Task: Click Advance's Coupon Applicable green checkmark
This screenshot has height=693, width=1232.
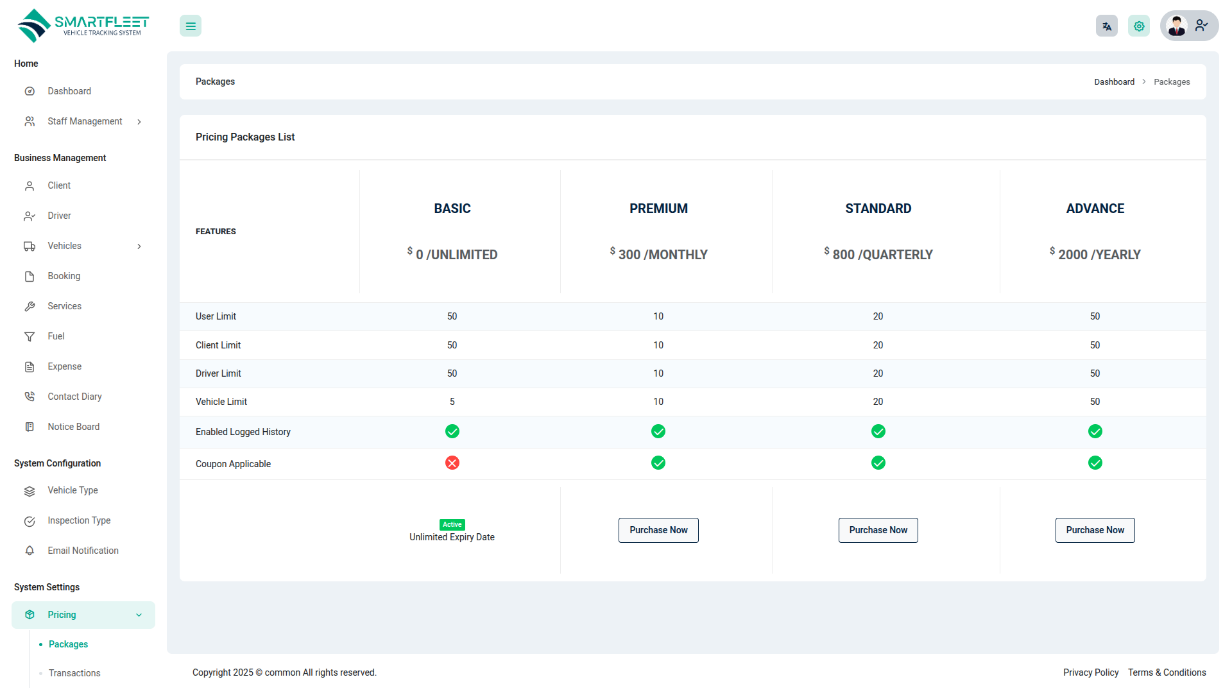Action: pos(1095,463)
